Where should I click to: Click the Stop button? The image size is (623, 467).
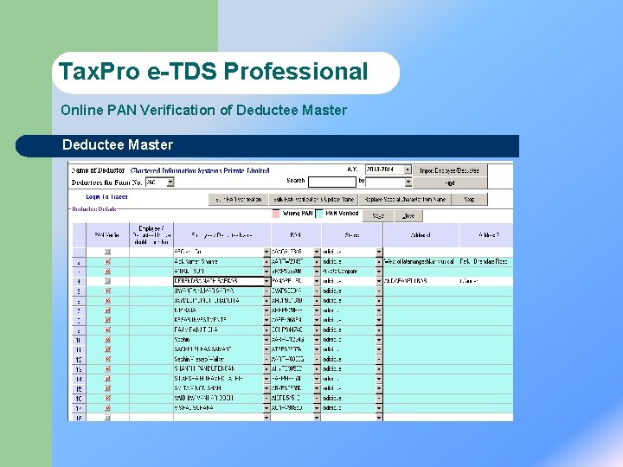469,200
